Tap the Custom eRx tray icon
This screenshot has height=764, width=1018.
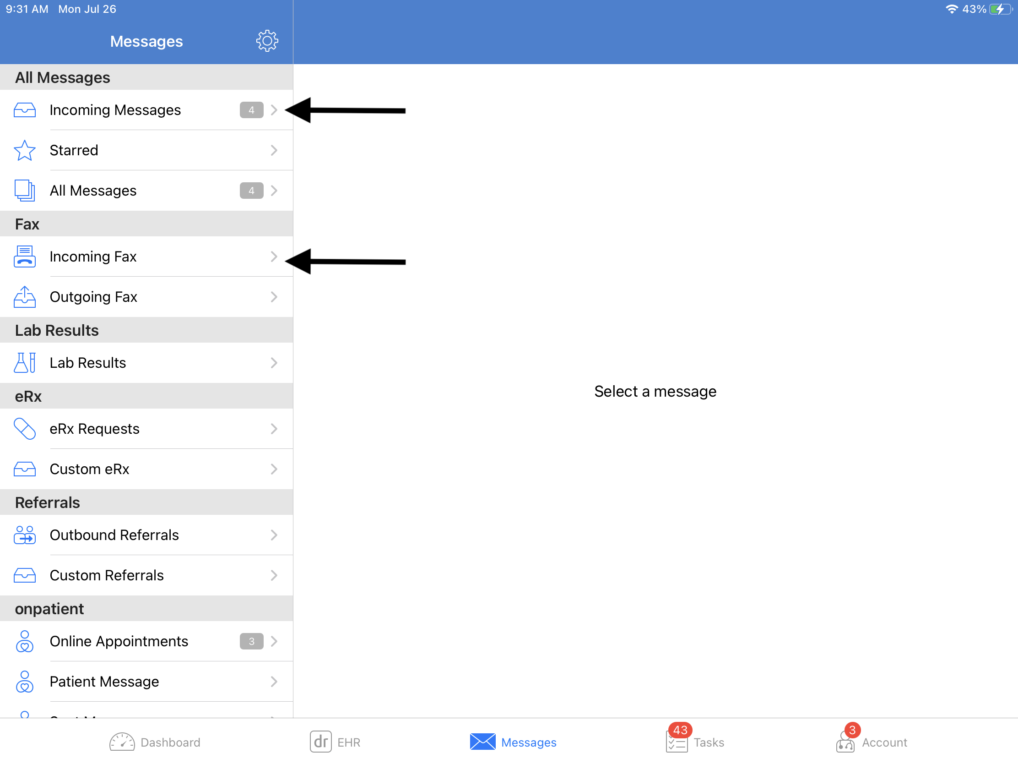25,469
